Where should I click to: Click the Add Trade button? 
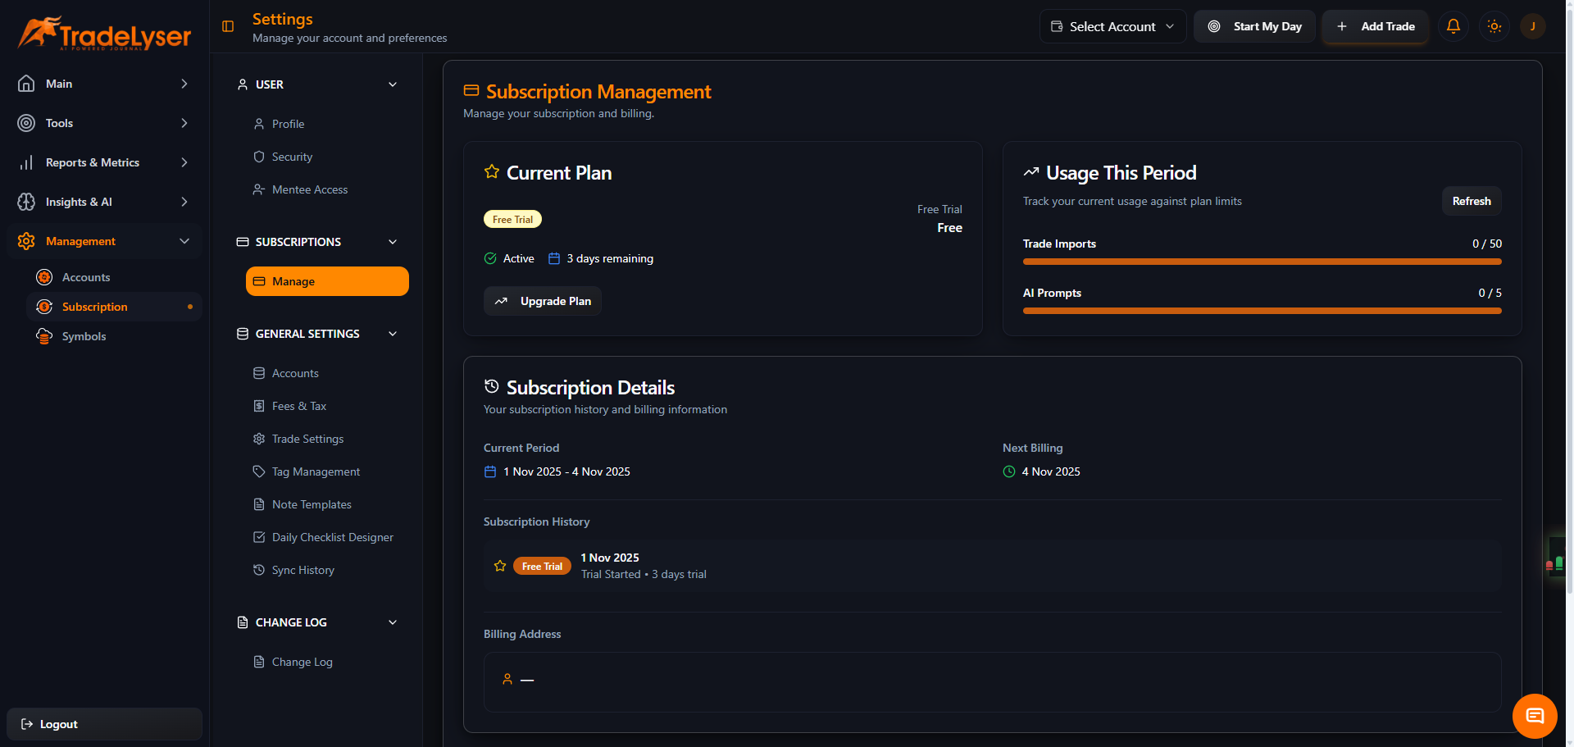click(x=1375, y=26)
